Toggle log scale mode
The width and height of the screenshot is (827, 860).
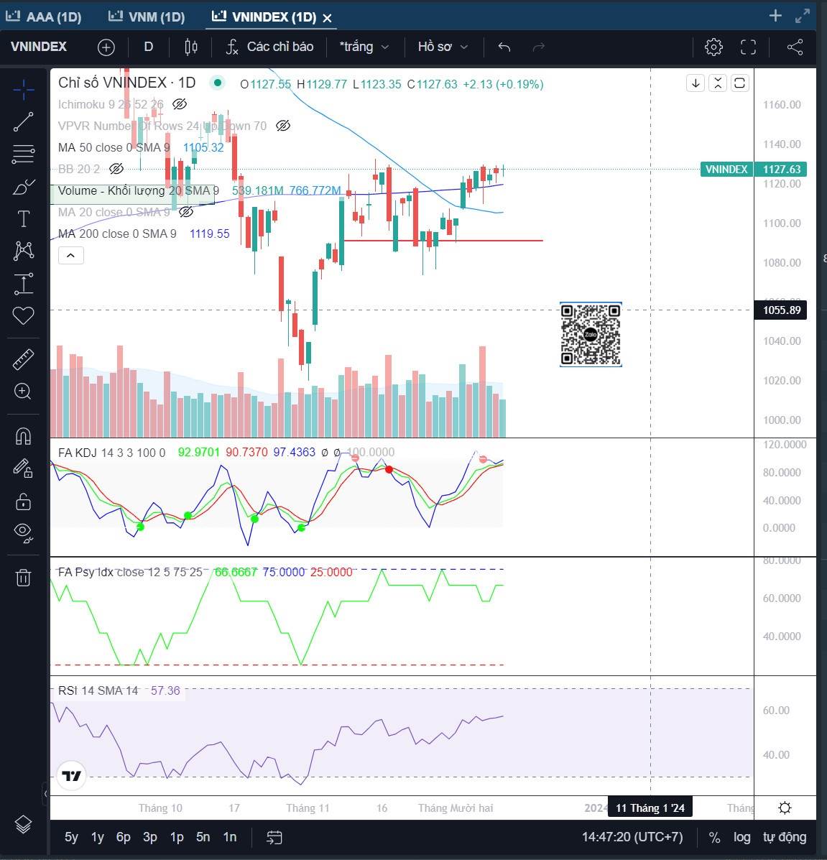tap(742, 837)
